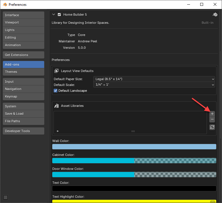
Task: Click the refresh asset libraries icon
Action: (x=212, y=127)
